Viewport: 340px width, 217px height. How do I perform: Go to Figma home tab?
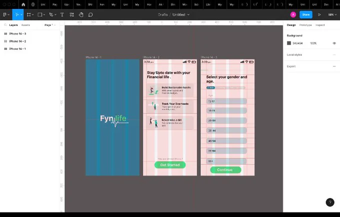pyautogui.click(x=23, y=4)
